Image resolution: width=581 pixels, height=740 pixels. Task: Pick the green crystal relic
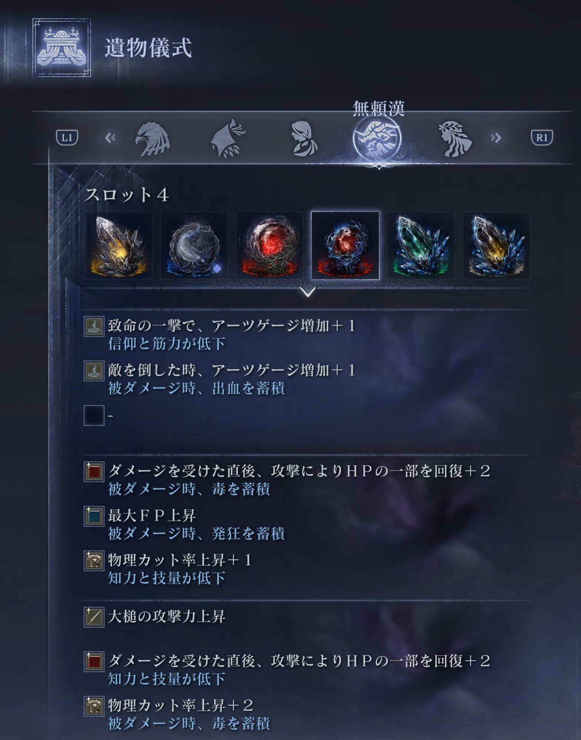click(x=421, y=246)
